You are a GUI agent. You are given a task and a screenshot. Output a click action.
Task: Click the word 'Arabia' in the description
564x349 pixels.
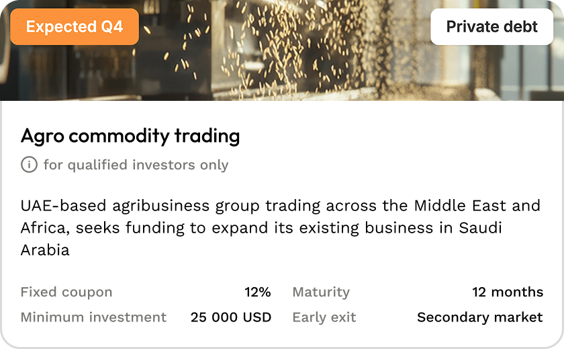pyautogui.click(x=45, y=251)
